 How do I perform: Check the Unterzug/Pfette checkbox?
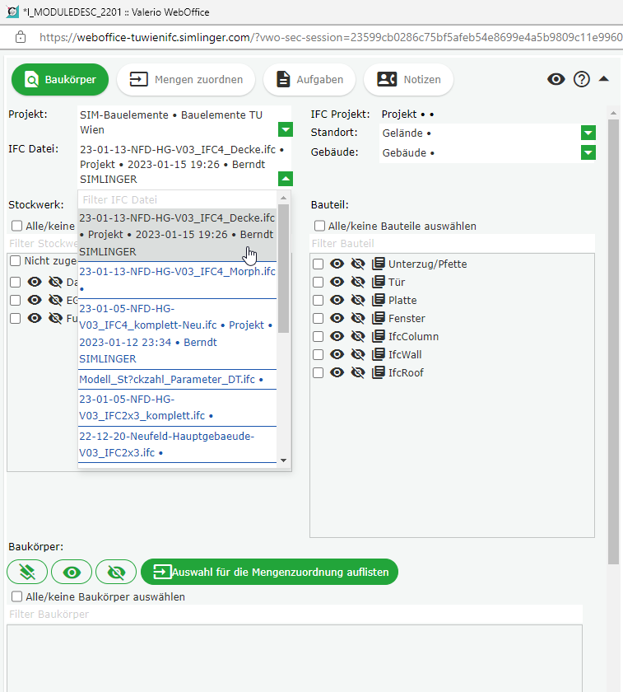click(318, 264)
